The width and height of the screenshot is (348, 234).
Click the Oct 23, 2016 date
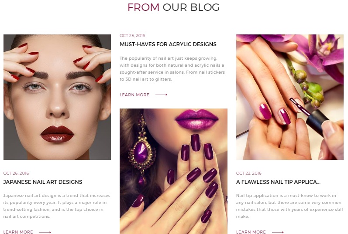(249, 173)
